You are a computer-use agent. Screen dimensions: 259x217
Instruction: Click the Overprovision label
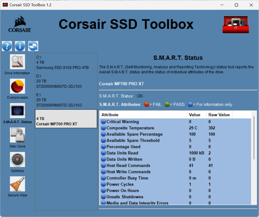point(17,97)
